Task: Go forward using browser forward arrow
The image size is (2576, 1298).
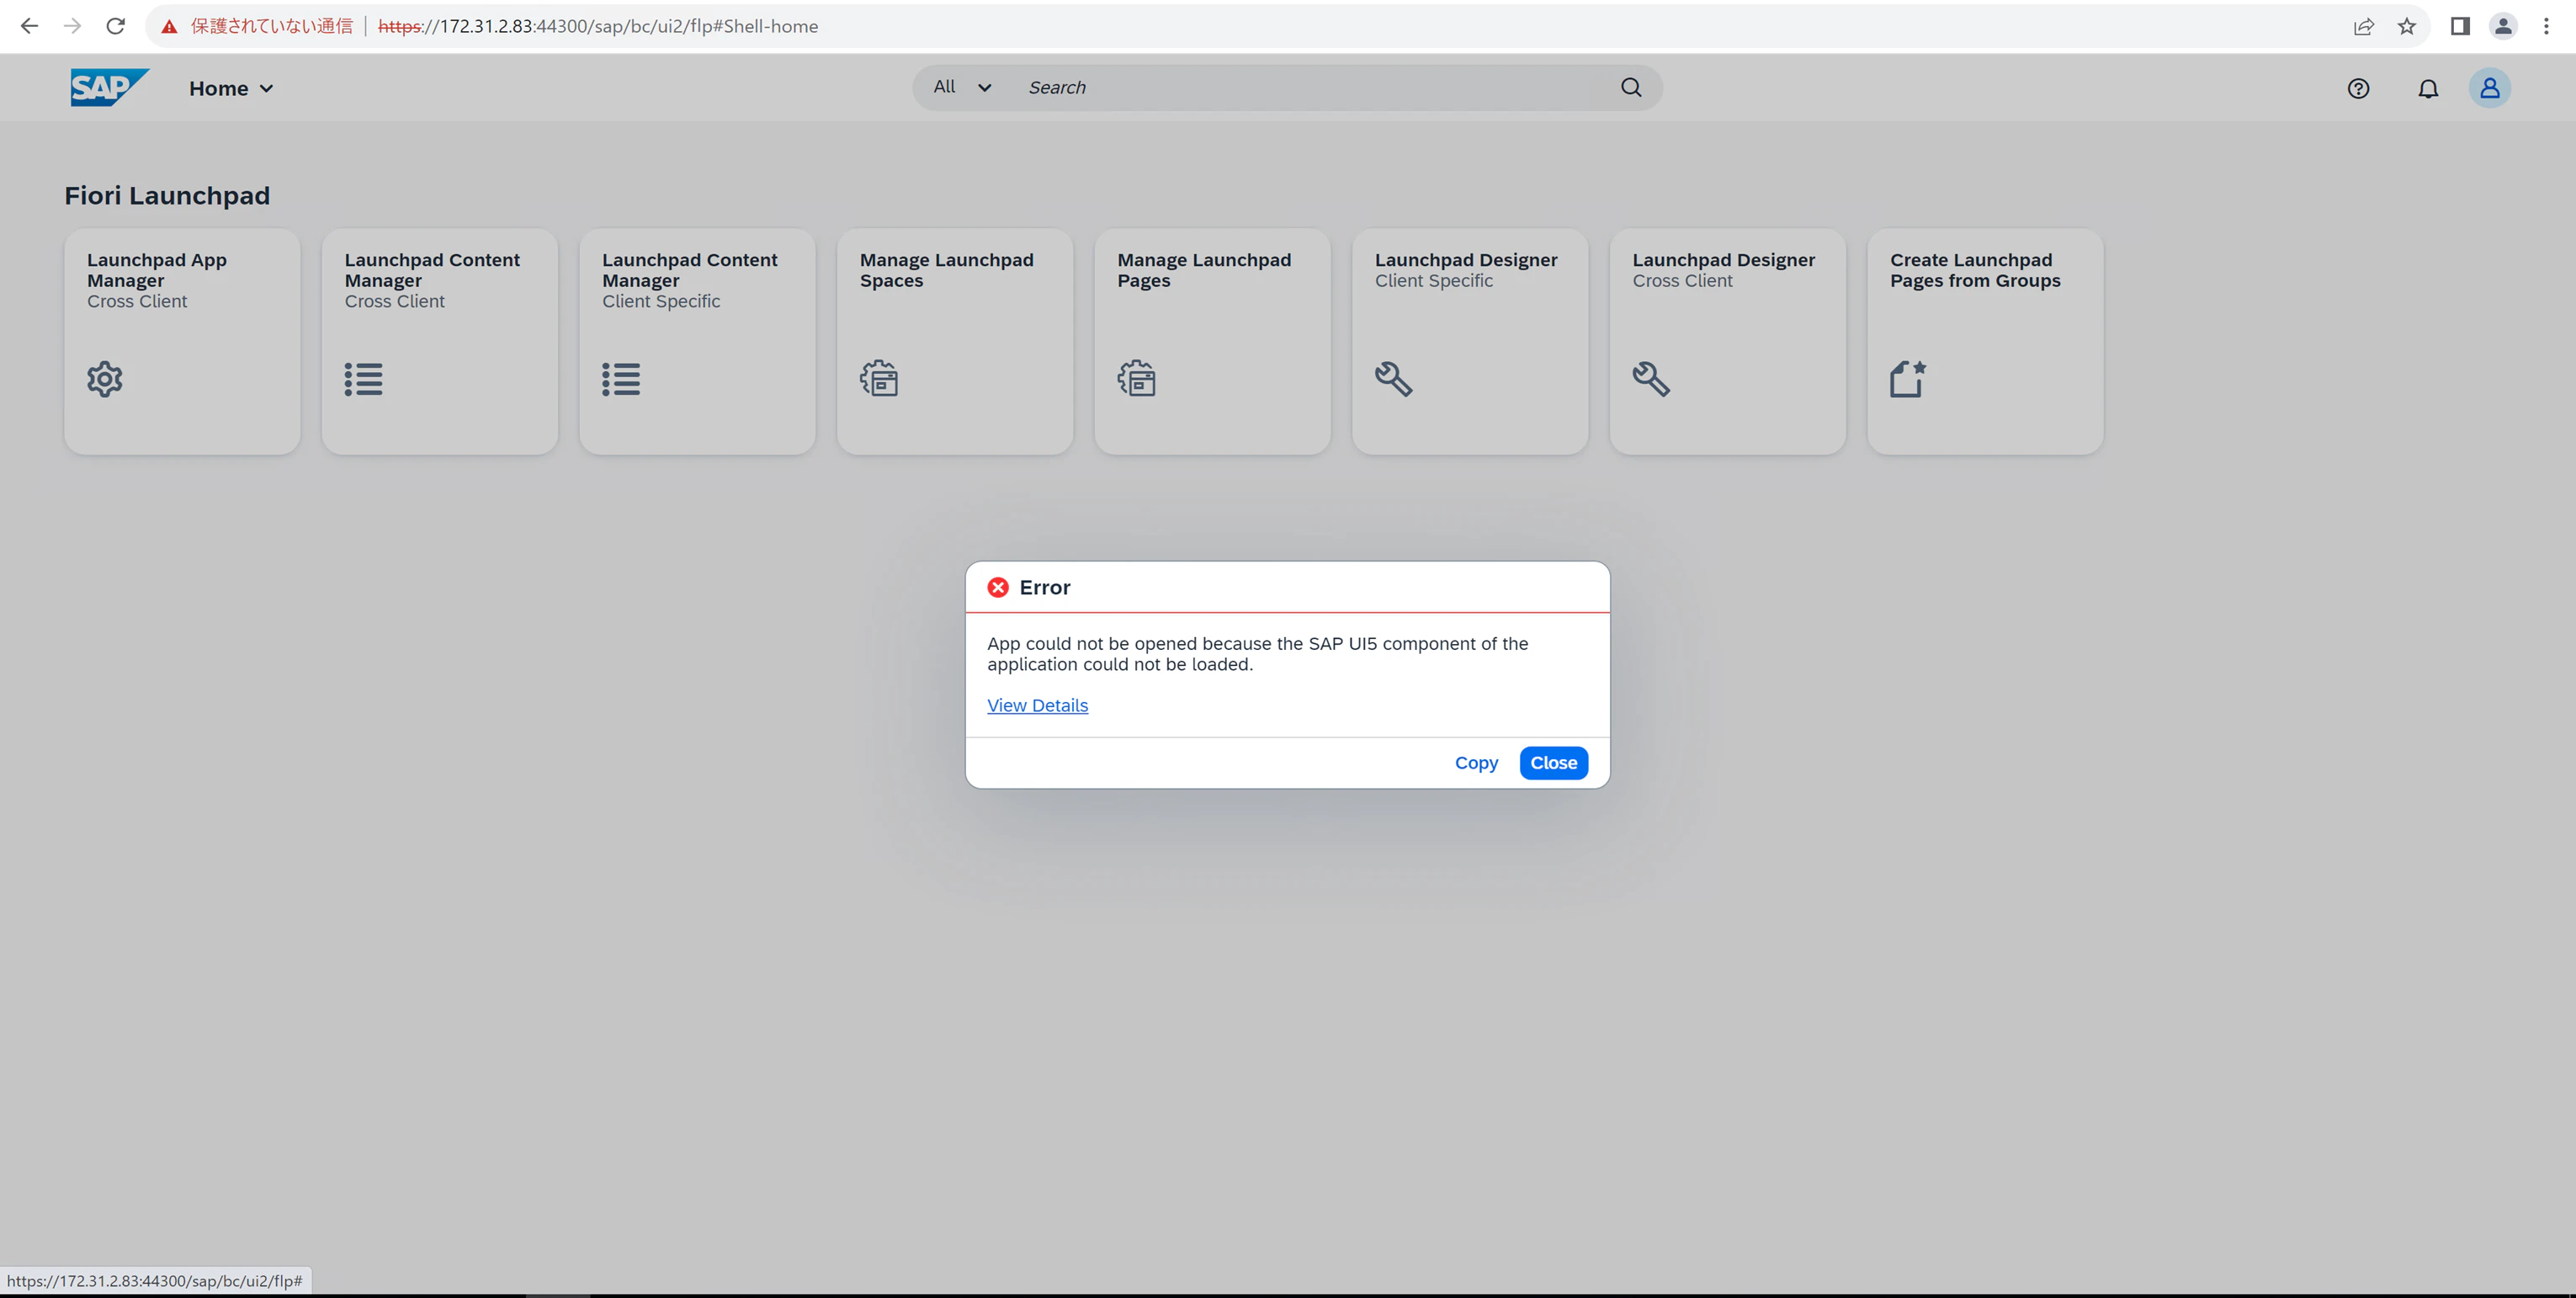Action: click(x=72, y=26)
